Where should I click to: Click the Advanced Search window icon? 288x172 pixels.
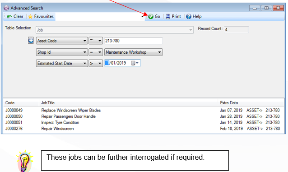[6, 8]
